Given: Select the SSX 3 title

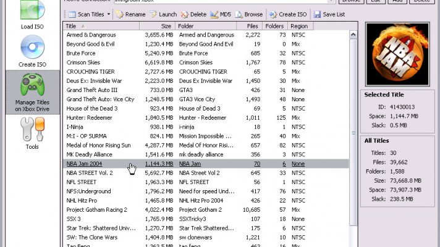Looking at the screenshot, I should point(74,219).
